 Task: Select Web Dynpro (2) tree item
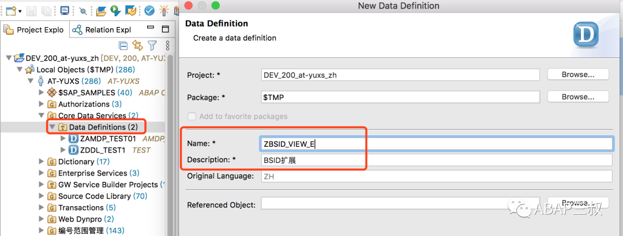[x=81, y=219]
